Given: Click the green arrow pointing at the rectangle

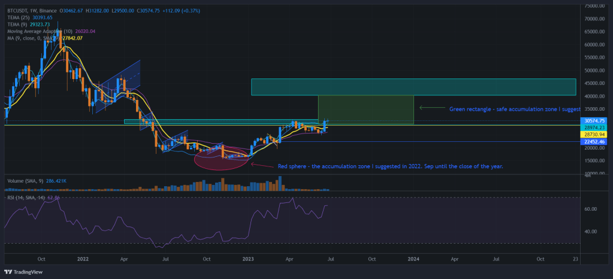Looking at the screenshot, I should point(431,108).
